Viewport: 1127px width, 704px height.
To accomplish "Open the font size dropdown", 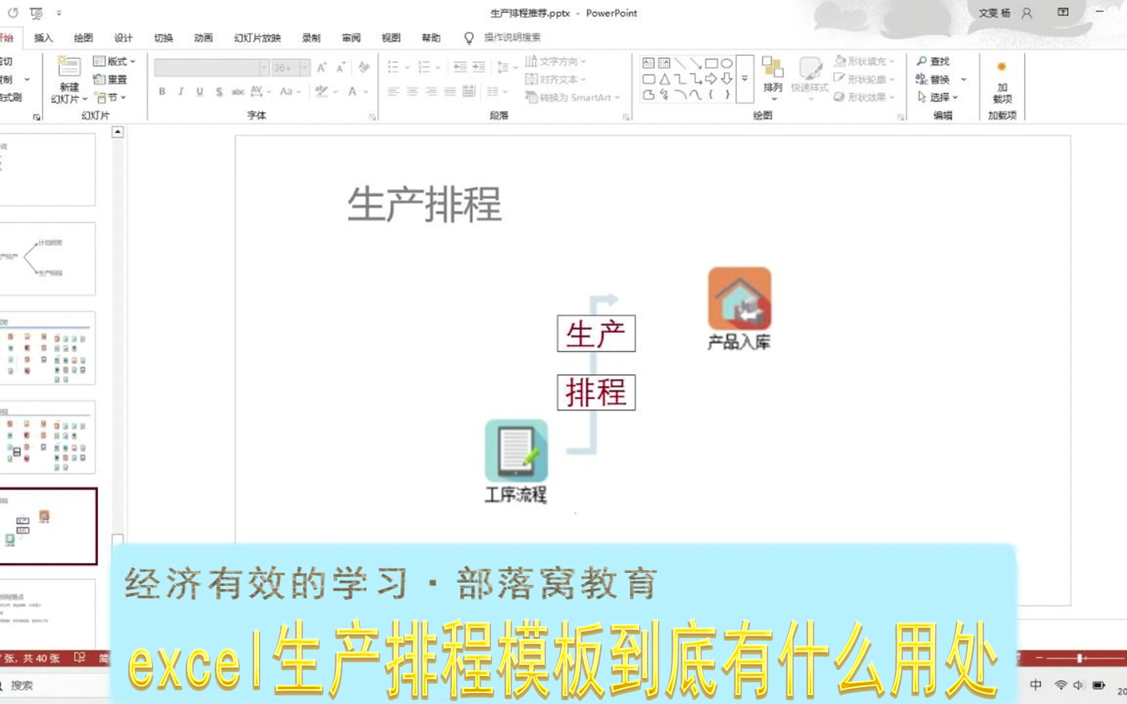I will pyautogui.click(x=305, y=68).
